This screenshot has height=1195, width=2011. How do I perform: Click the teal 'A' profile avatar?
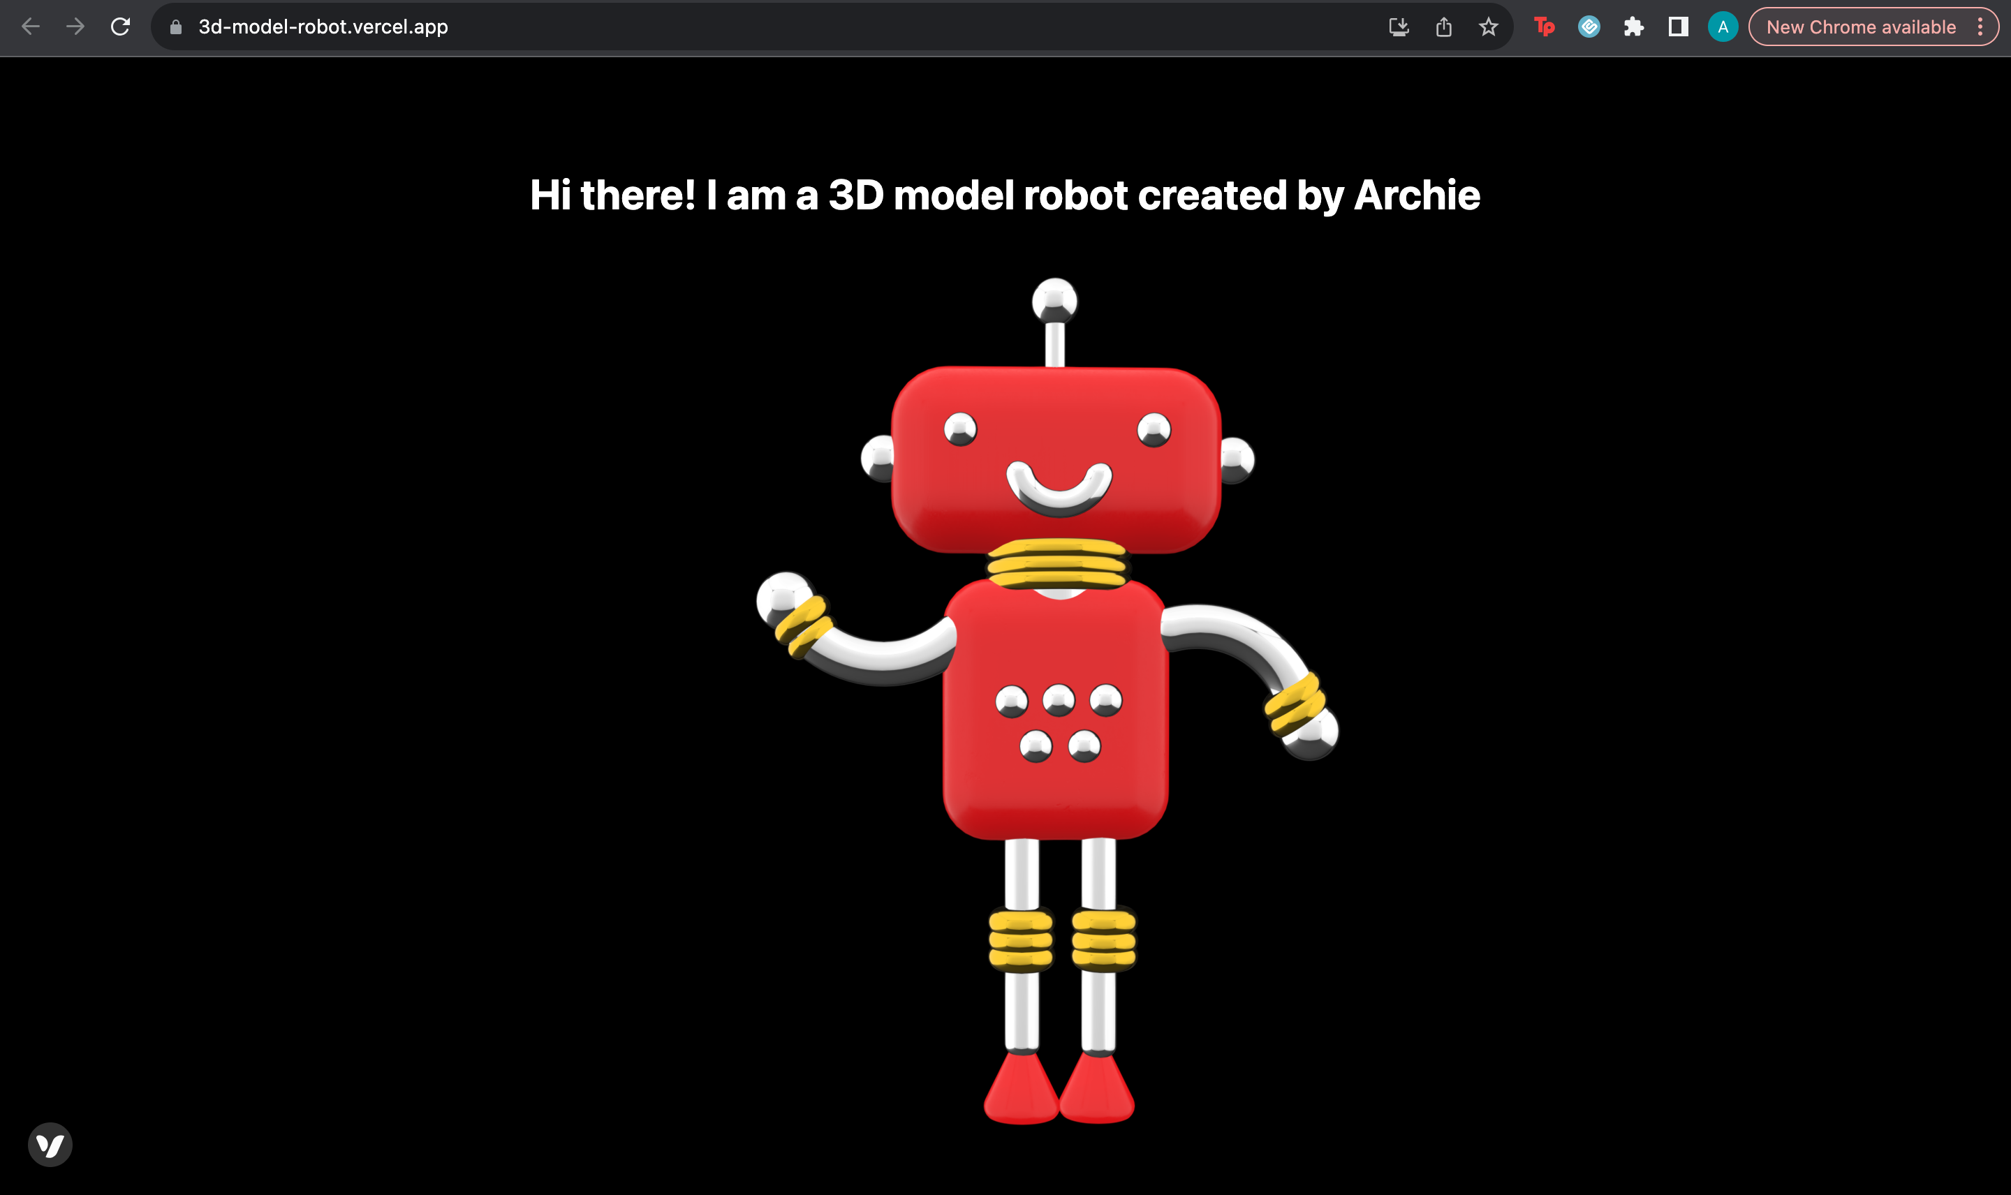point(1723,27)
